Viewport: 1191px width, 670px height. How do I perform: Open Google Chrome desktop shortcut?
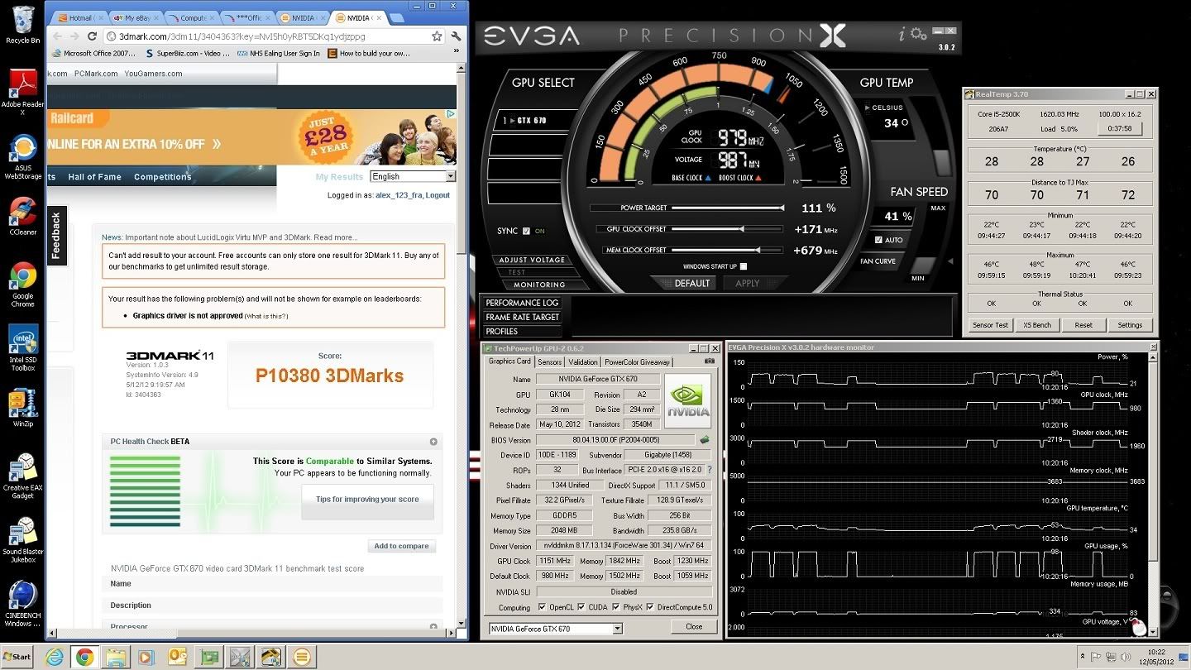(x=22, y=285)
